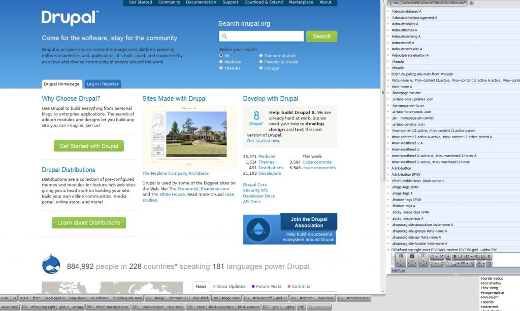Click the plus icon to add new stylesheet
The height and width of the screenshot is (311, 520).
[472, 3]
